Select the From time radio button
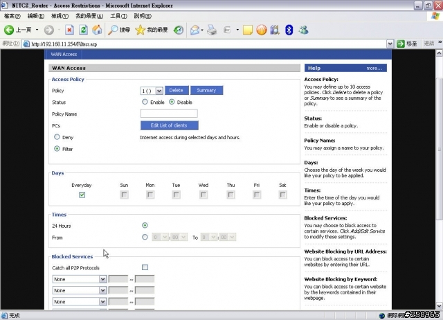 tap(145, 237)
